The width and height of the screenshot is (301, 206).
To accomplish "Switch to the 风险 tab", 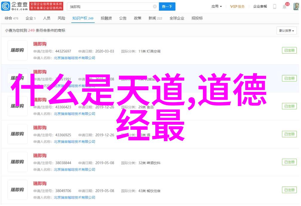I will coord(62,18).
